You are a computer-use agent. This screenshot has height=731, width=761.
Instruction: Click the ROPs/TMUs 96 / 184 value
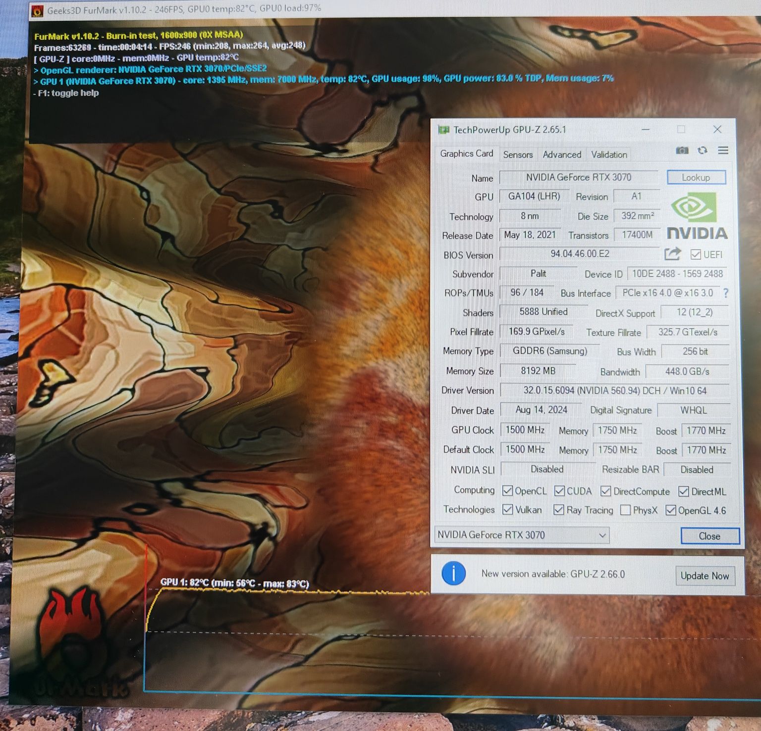[x=527, y=292]
